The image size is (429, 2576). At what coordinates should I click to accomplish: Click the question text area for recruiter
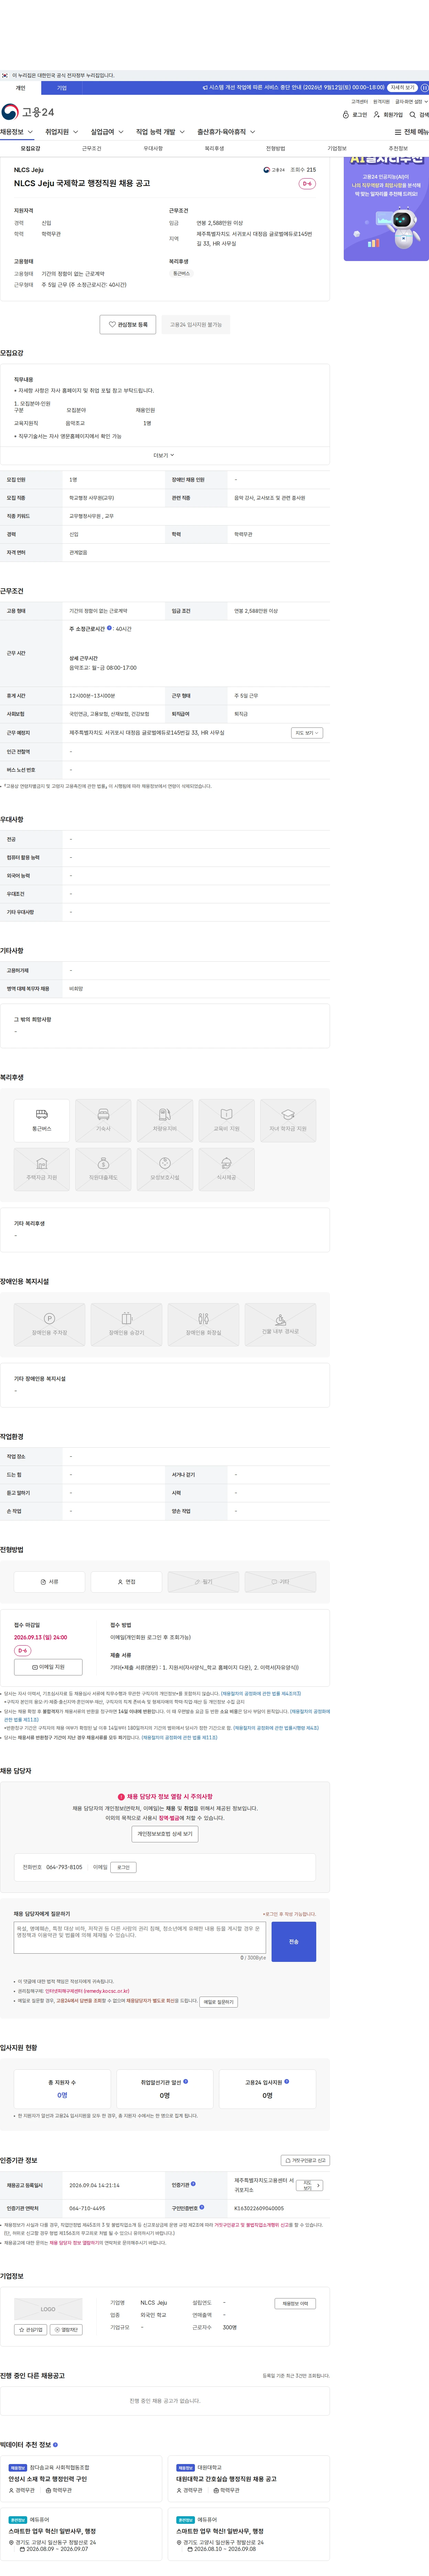[140, 1938]
